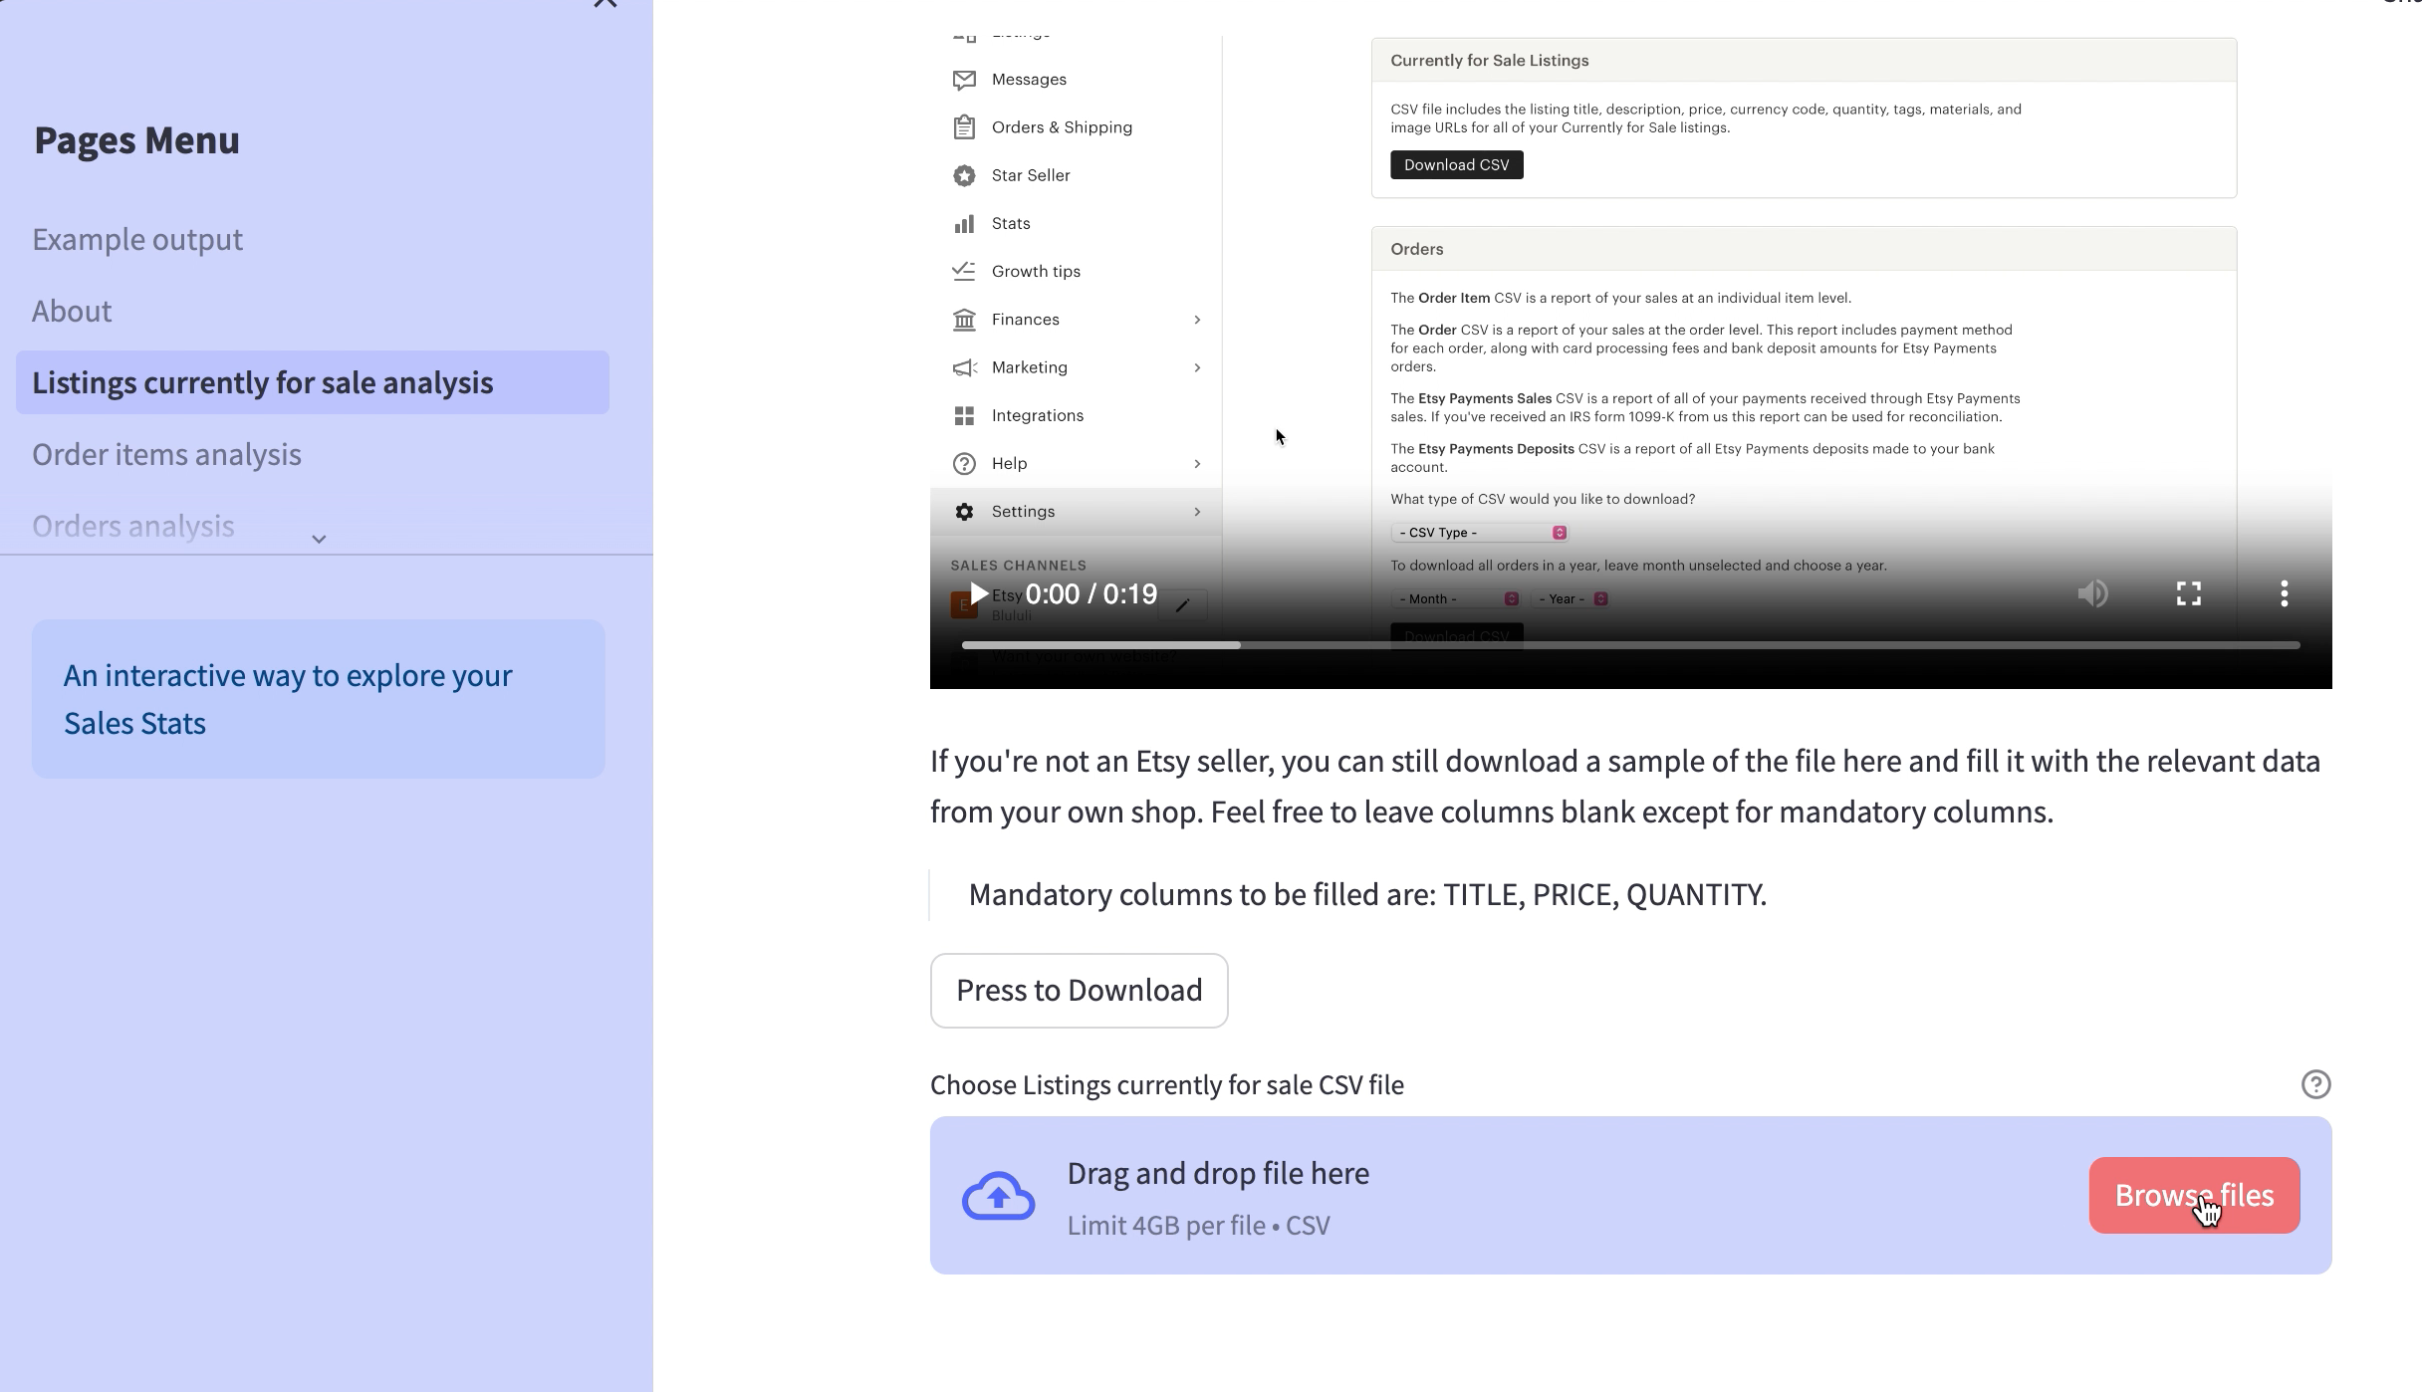This screenshot has height=1392, width=2422.
Task: Click the Browse files button
Action: [x=2194, y=1195]
